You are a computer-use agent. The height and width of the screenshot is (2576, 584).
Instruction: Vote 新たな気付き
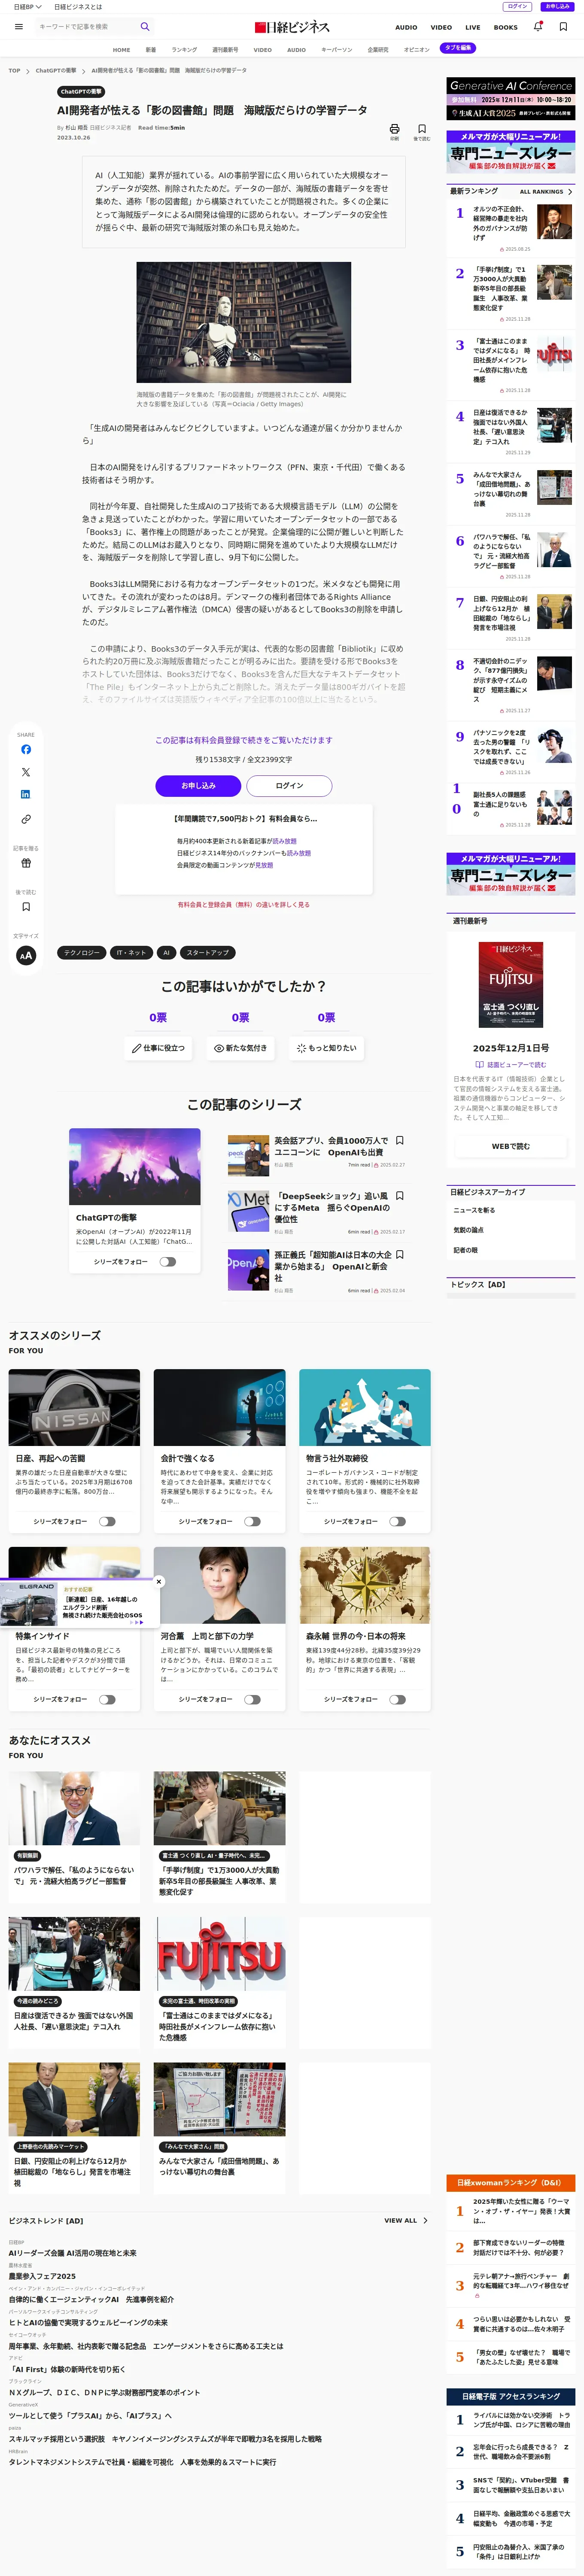pyautogui.click(x=240, y=1048)
